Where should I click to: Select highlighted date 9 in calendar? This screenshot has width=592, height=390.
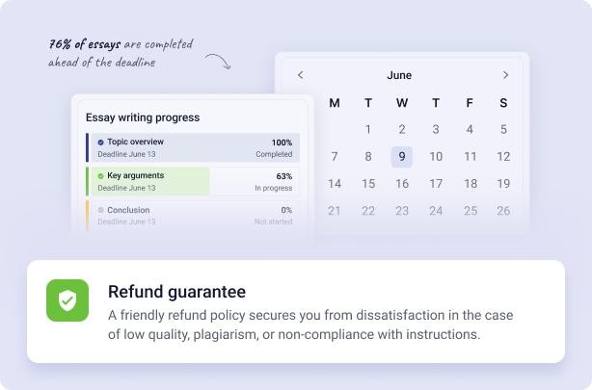click(402, 157)
